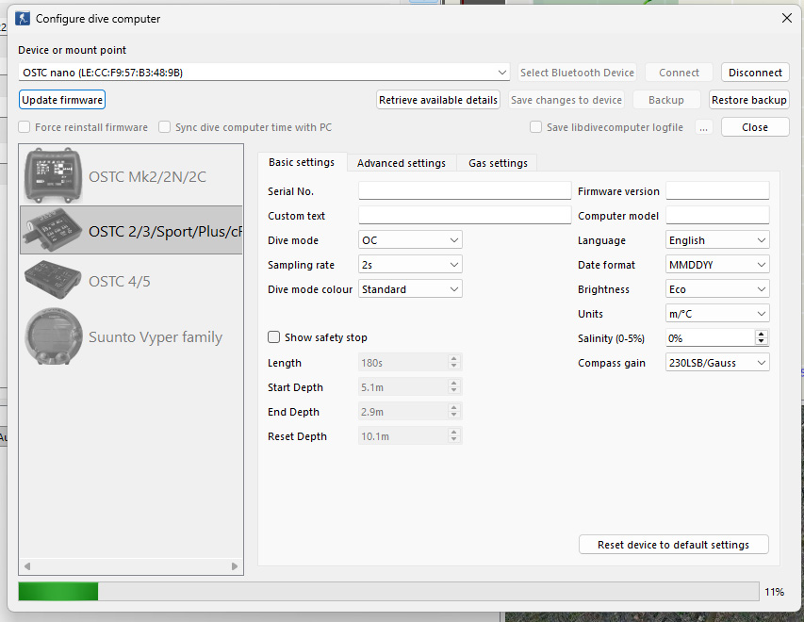Switch to the Advanced settings tab
Viewport: 804px width, 622px height.
[402, 163]
